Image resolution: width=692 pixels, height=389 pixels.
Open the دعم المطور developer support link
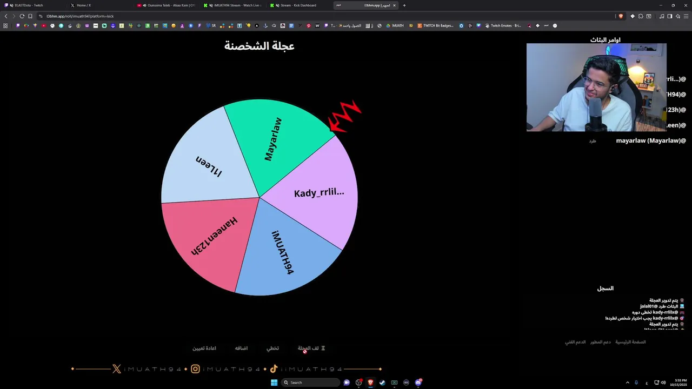coord(601,342)
